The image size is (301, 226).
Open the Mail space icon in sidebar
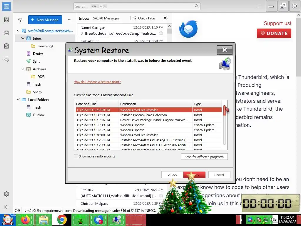coord(6,6)
